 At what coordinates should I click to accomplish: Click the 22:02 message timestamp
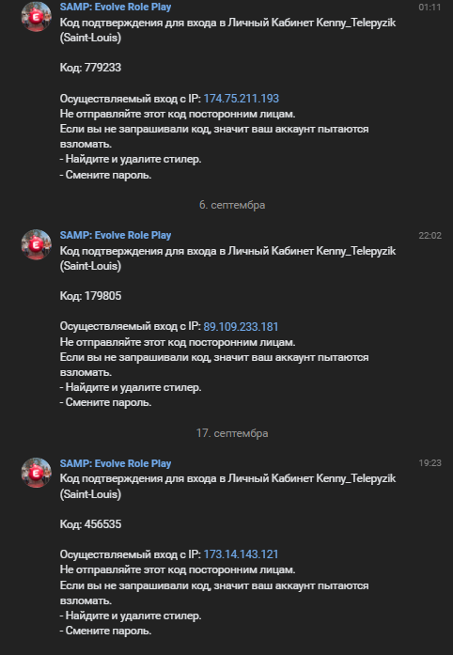tap(430, 236)
